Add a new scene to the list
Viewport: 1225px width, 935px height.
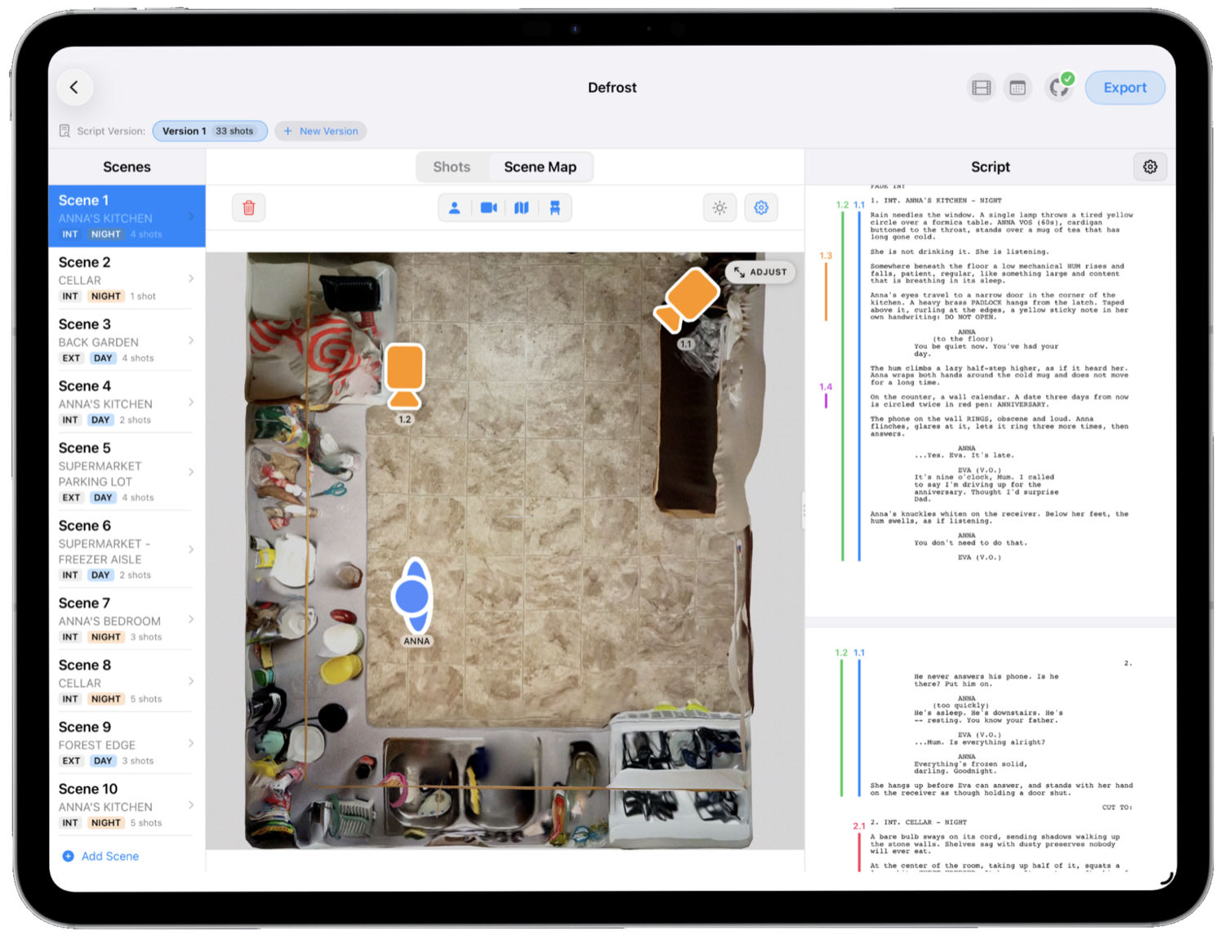click(x=101, y=856)
